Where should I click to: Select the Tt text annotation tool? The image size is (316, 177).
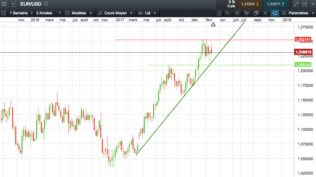[x=228, y=13]
